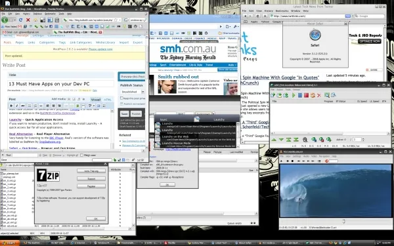The image size is (394, 246).
Task: Click the post title field '13 Must Have Apps'
Action: pyautogui.click(x=60, y=84)
